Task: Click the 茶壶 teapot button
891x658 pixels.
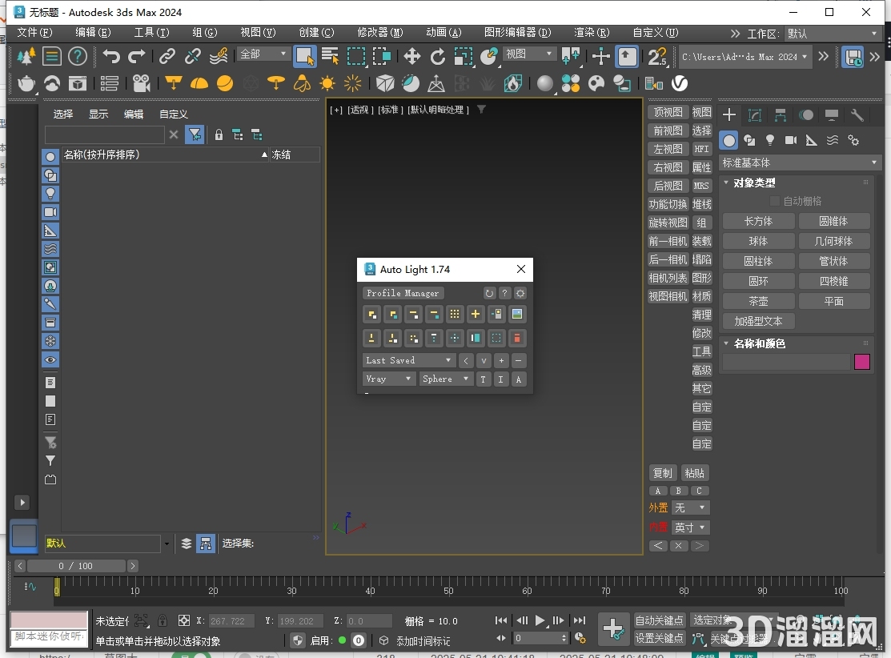Action: pyautogui.click(x=758, y=301)
